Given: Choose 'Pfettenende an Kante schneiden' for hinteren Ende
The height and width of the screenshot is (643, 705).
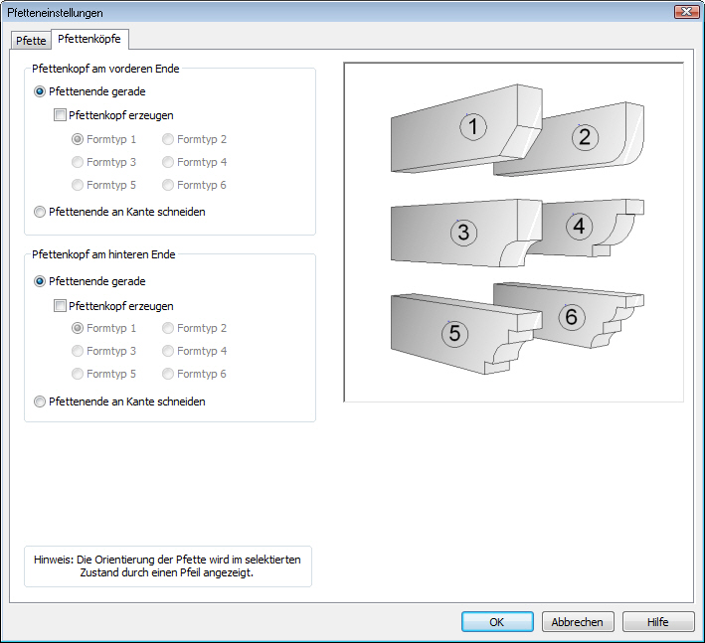Looking at the screenshot, I should pyautogui.click(x=119, y=402).
